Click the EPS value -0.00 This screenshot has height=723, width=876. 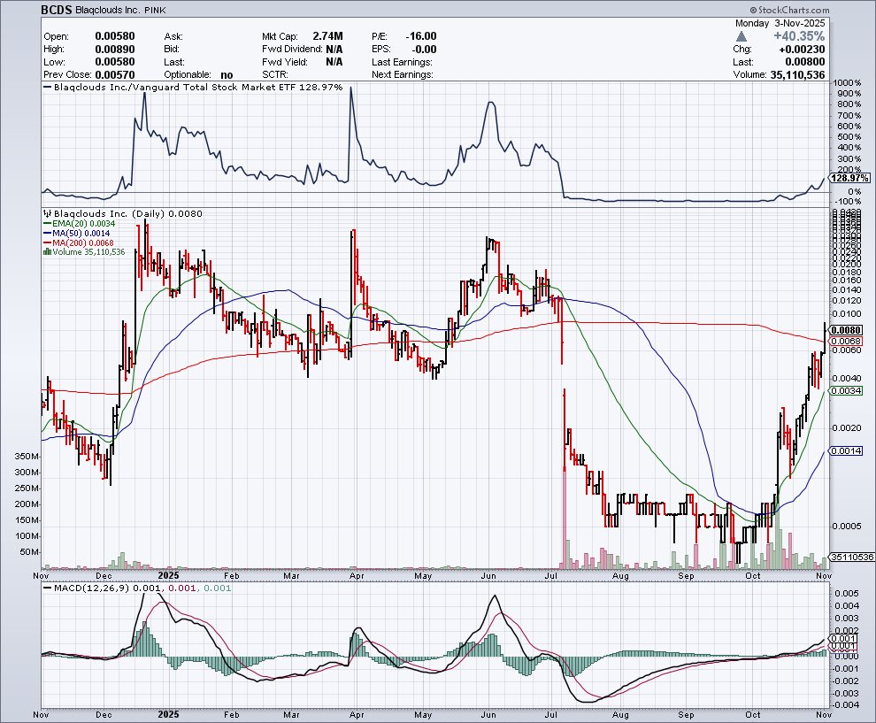tap(425, 50)
